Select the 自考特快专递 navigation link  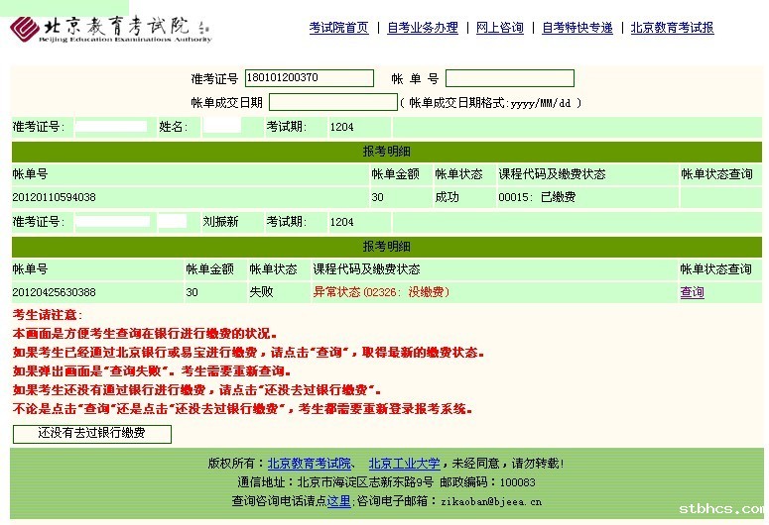click(x=577, y=29)
